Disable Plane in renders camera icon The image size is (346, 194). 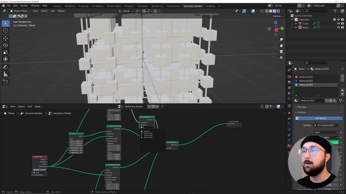click(342, 27)
